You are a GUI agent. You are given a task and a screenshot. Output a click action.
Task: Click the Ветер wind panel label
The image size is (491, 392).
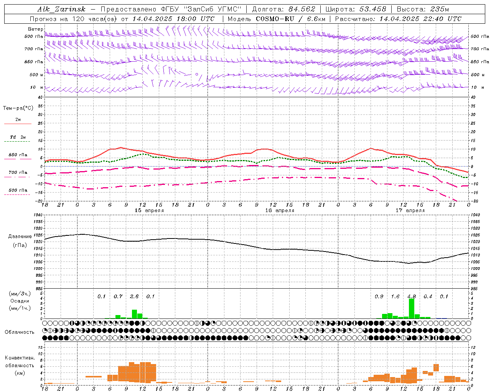point(35,29)
